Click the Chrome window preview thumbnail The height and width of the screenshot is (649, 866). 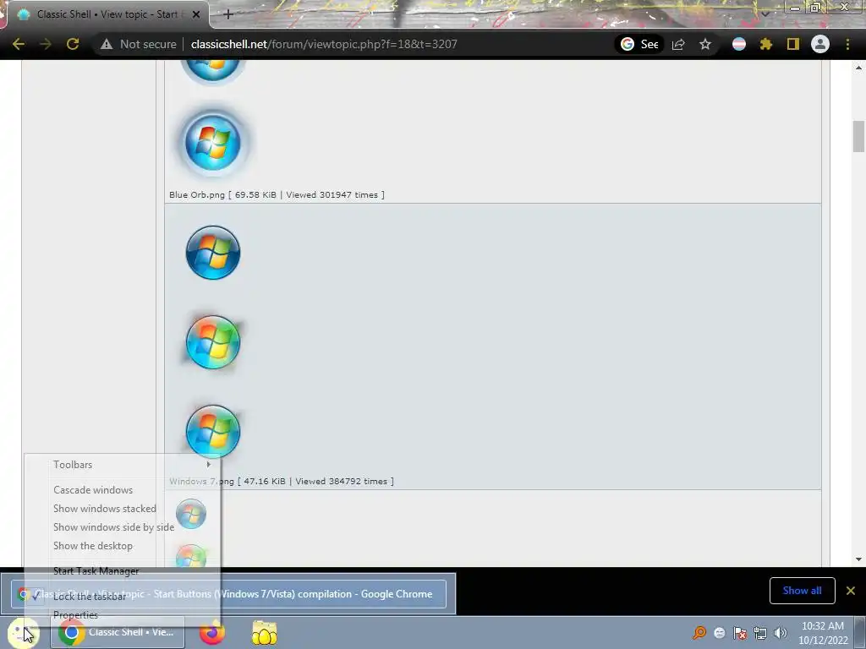click(x=228, y=594)
